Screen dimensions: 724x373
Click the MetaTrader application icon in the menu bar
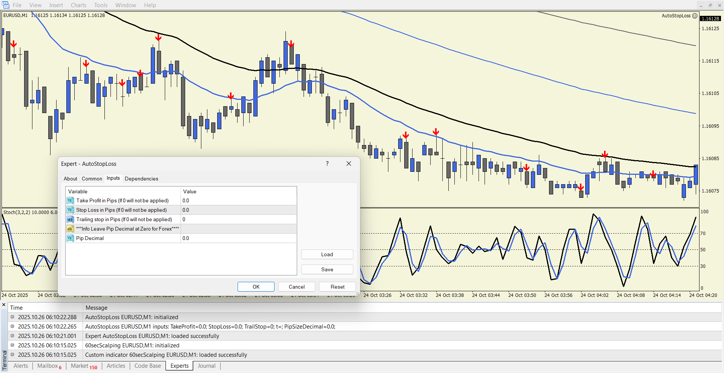pyautogui.click(x=6, y=5)
